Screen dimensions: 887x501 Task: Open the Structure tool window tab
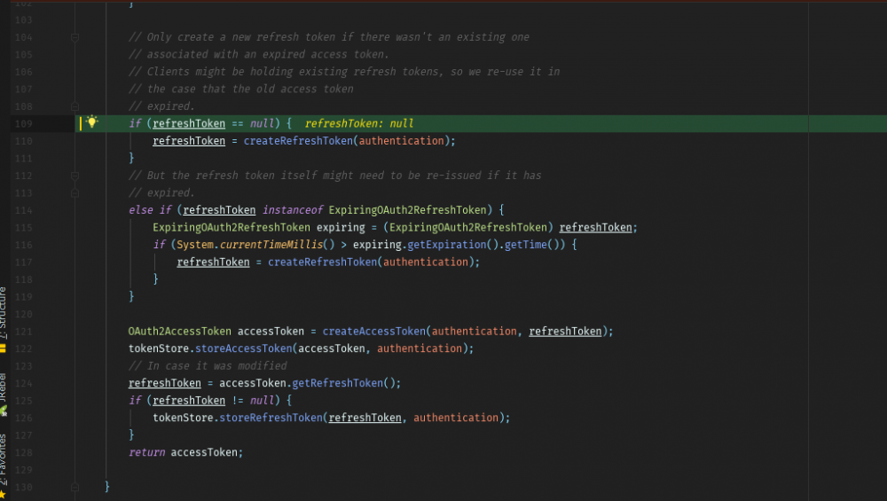pyautogui.click(x=4, y=312)
